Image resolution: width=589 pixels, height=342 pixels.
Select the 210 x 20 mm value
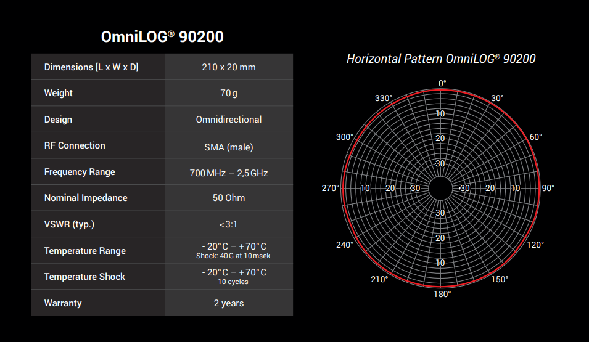pyautogui.click(x=229, y=67)
